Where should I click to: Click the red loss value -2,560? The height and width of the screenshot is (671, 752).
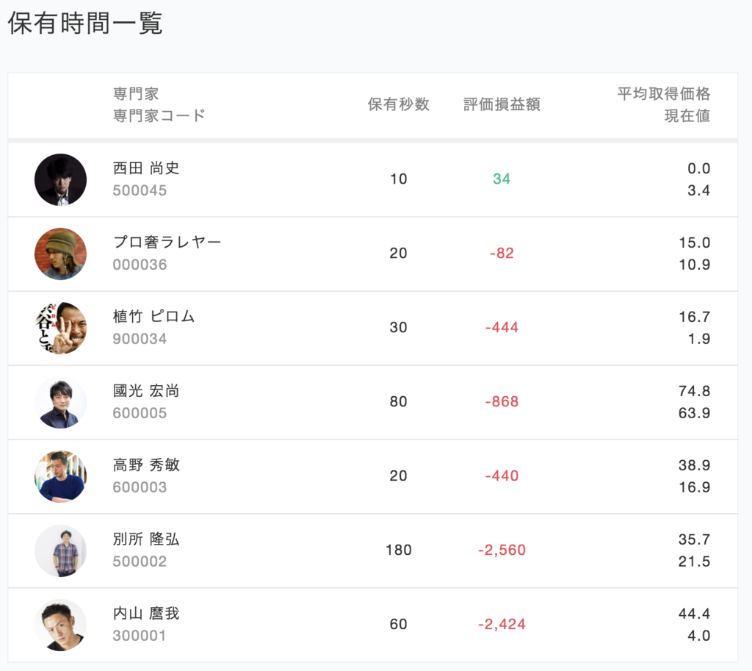[x=502, y=550]
